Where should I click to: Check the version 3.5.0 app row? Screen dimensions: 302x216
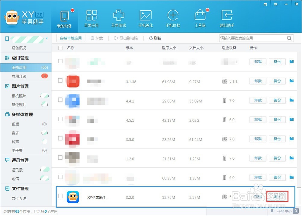click(60, 138)
